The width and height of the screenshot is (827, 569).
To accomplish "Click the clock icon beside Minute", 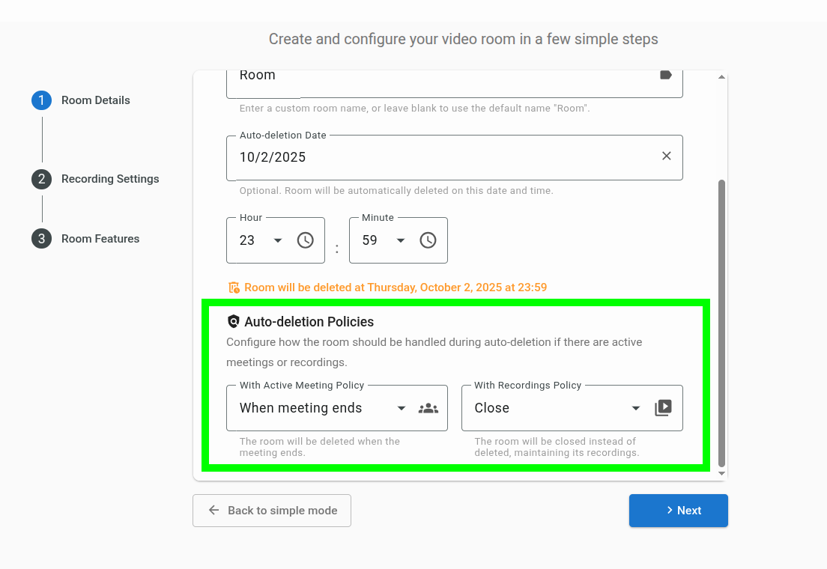I will click(428, 240).
